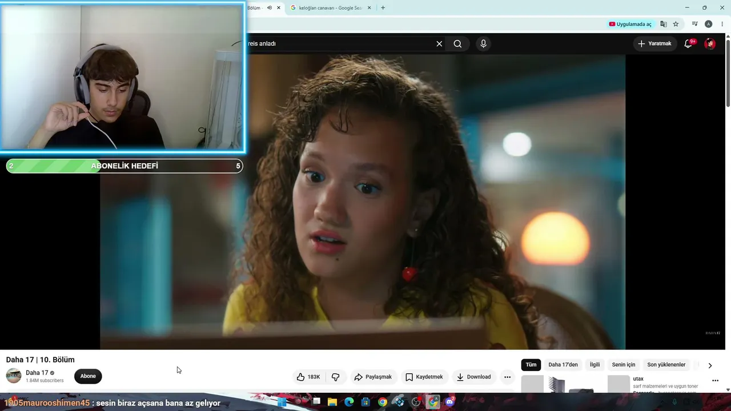Open the Chrome three-dot menu
Image resolution: width=731 pixels, height=411 pixels.
(x=722, y=24)
